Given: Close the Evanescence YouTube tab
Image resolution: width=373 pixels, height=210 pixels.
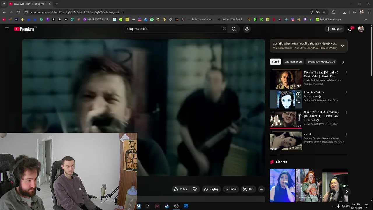Looking at the screenshot, I should tap(50, 4).
